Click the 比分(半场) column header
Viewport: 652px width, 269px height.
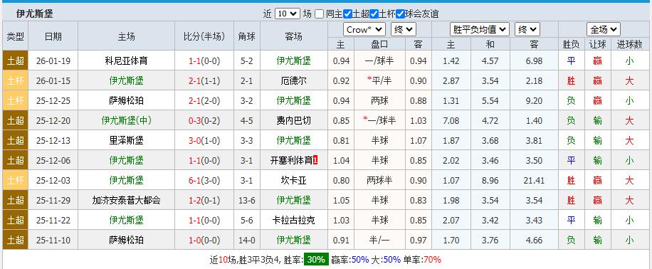pos(204,36)
